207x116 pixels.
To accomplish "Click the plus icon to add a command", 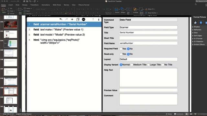I will coord(72,19).
